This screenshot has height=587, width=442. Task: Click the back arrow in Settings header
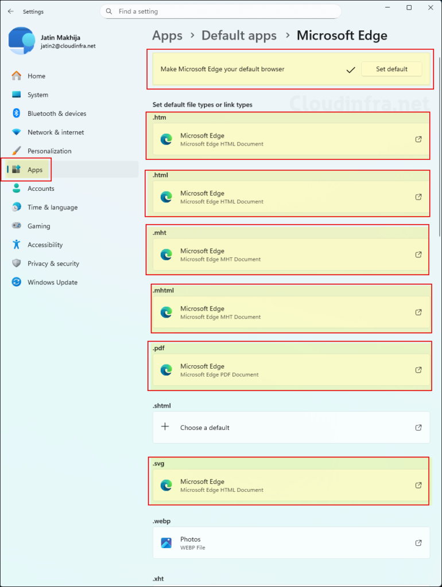coord(10,11)
